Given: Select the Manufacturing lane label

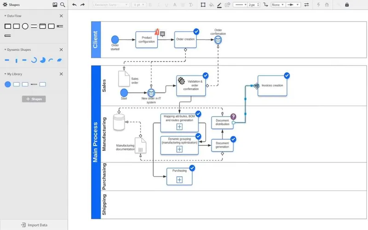Looking at the screenshot, I should pos(104,134).
